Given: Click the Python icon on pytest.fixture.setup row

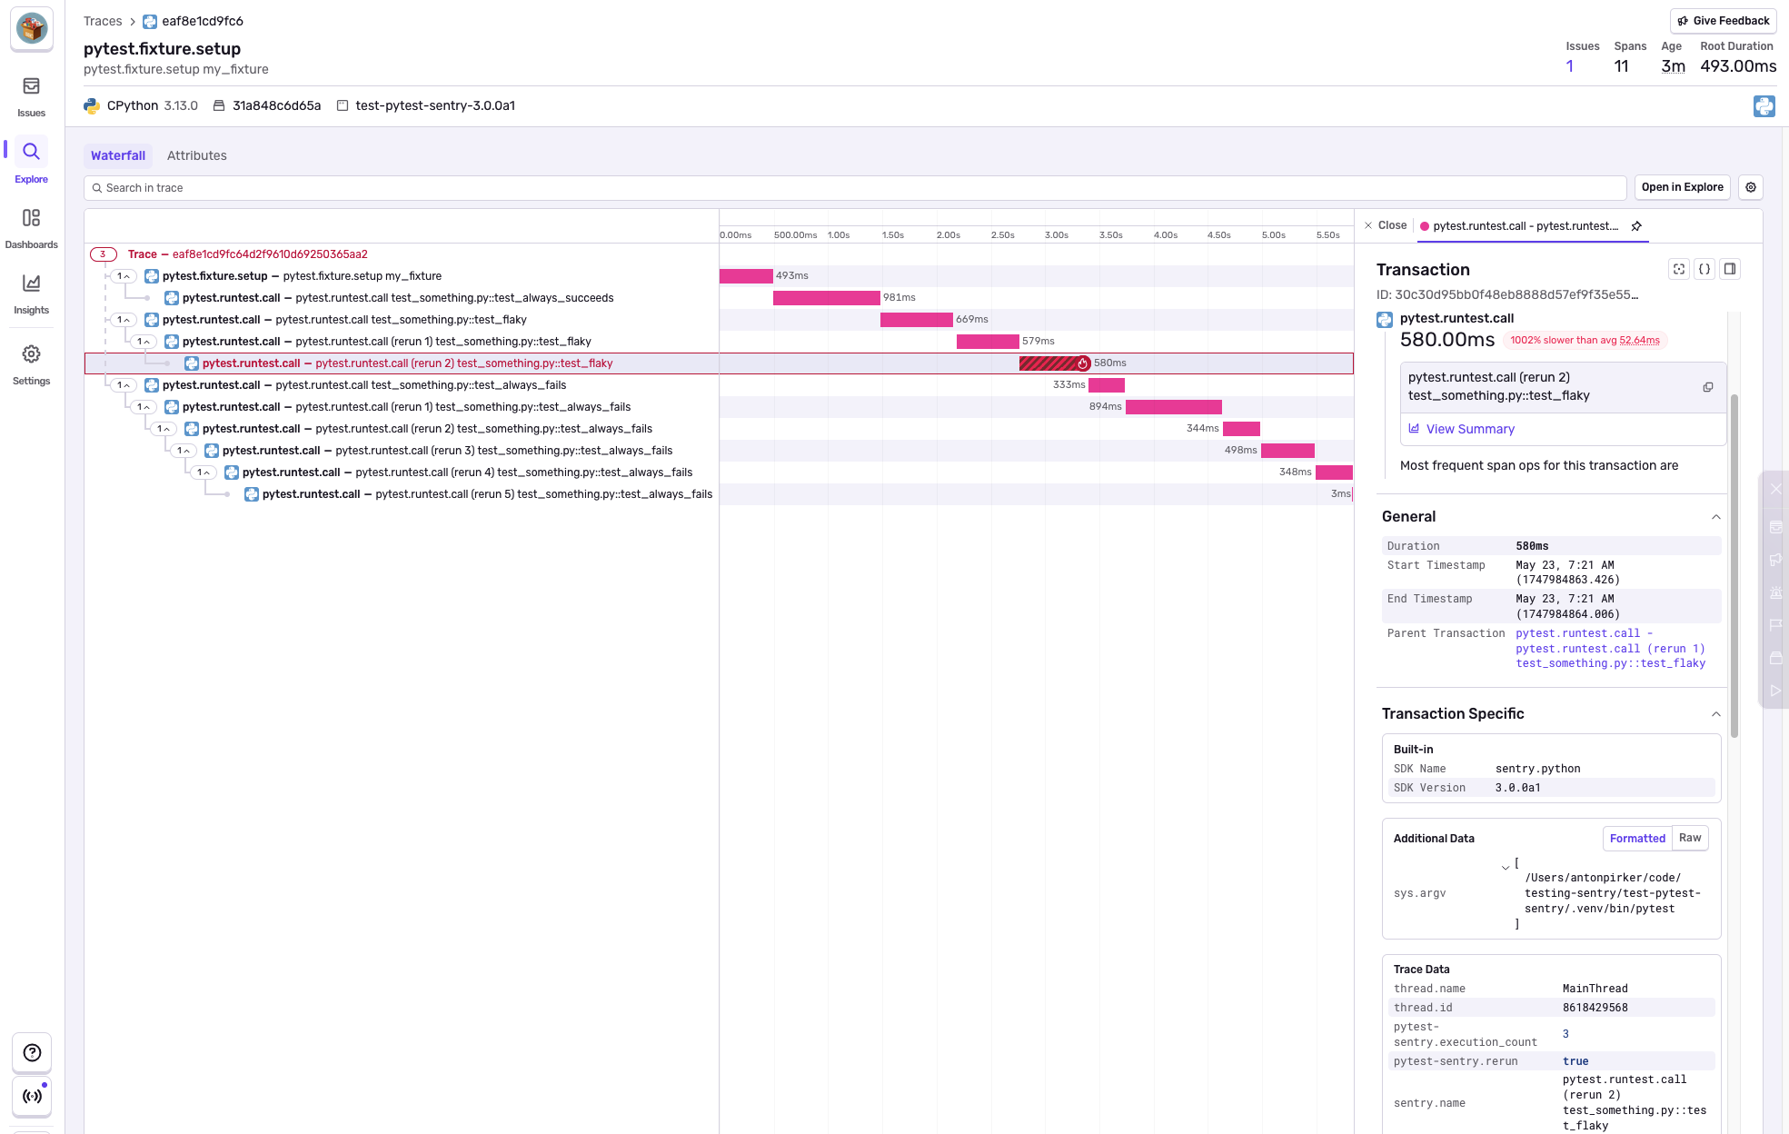Looking at the screenshot, I should tap(152, 276).
